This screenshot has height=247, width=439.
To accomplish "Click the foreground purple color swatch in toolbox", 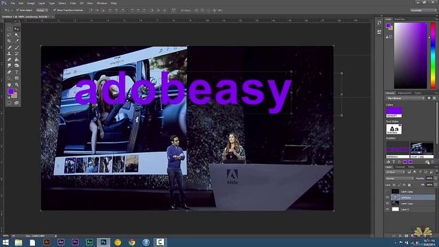I will pyautogui.click(x=11, y=91).
